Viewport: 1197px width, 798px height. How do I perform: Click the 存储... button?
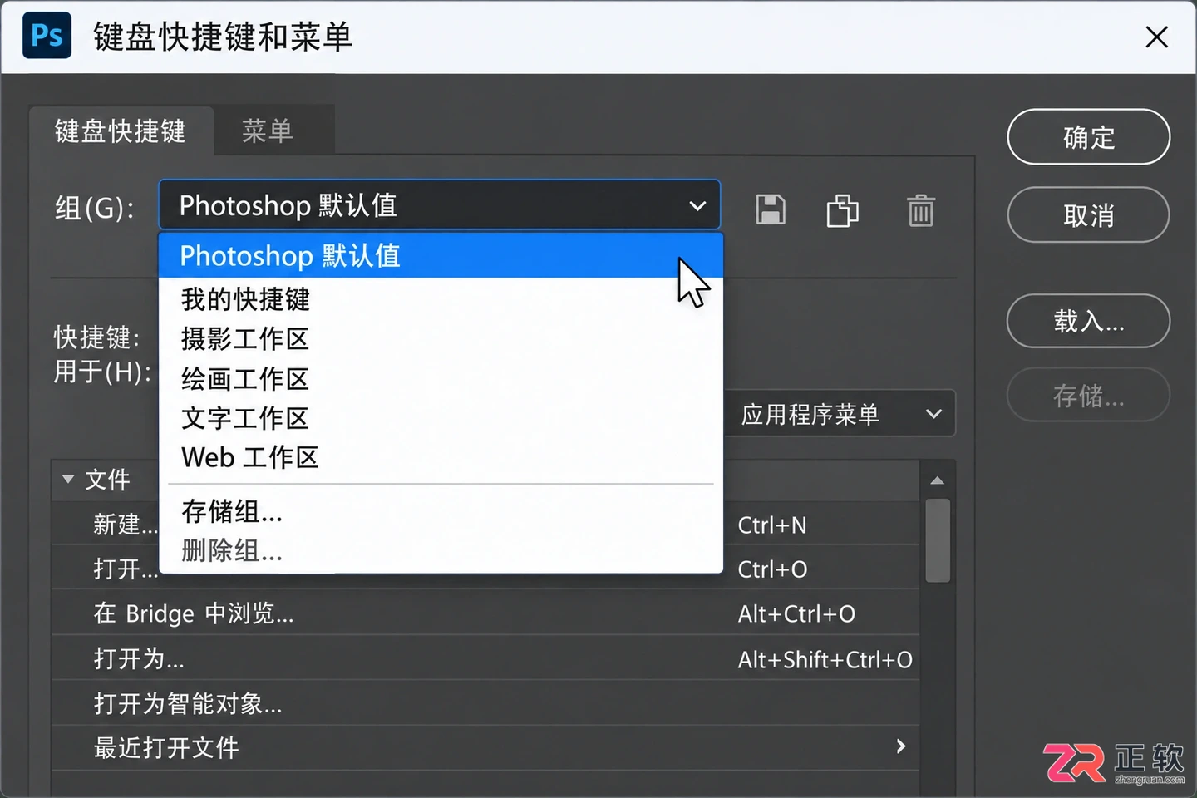(x=1088, y=396)
